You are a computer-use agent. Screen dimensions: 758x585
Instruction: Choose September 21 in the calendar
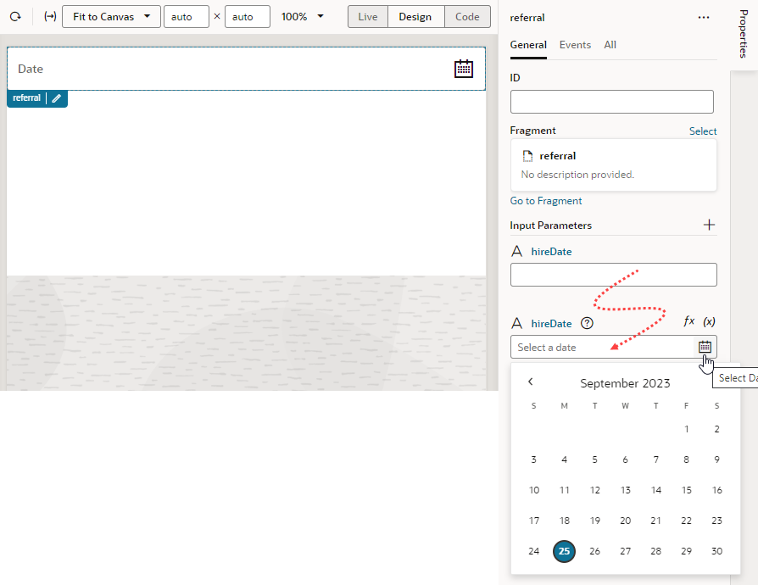(656, 521)
